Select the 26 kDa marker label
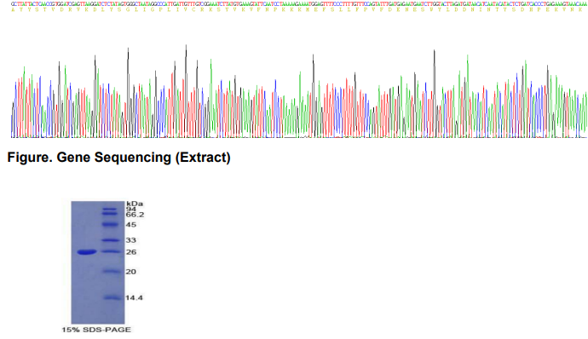This screenshot has width=588, height=339. pyautogui.click(x=131, y=252)
